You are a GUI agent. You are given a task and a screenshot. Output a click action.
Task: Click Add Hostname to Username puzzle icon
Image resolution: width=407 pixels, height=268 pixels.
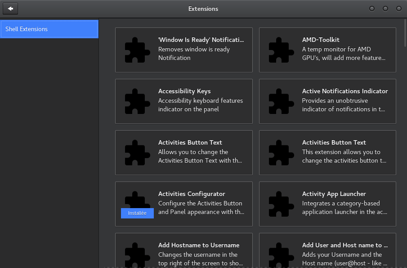point(137,254)
